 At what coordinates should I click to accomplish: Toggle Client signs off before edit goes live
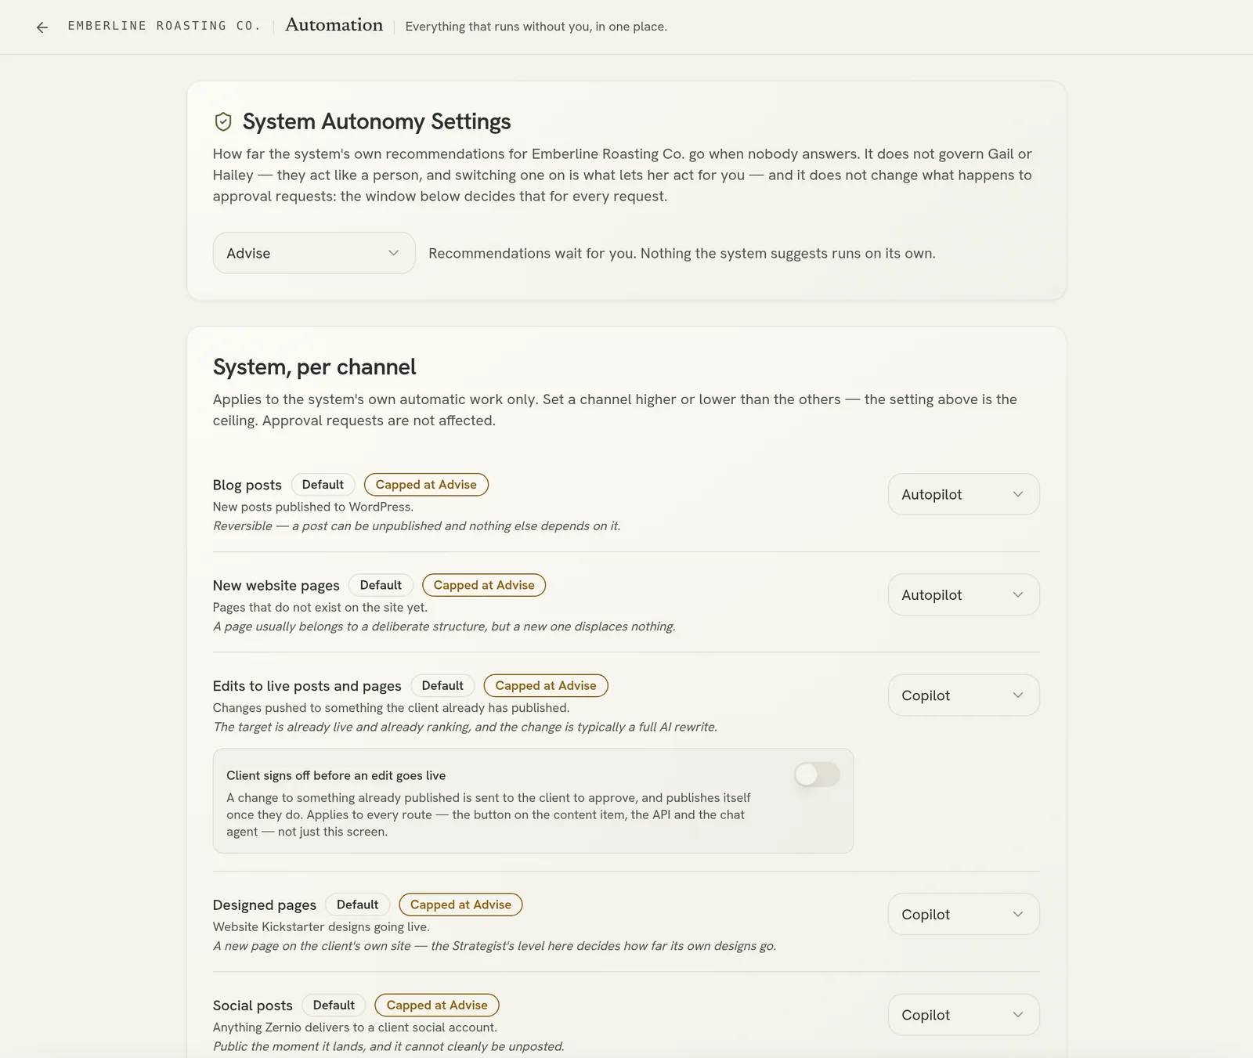click(x=817, y=775)
